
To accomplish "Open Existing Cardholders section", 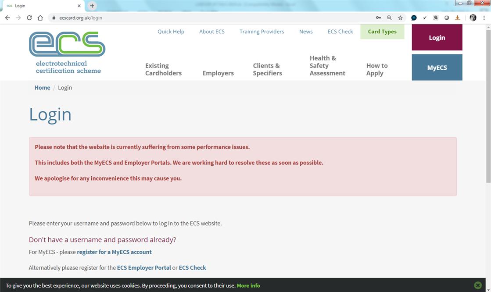I will [163, 69].
